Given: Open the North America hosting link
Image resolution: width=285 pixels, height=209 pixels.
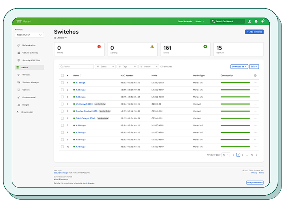Looking at the screenshot, I should 89,183.
